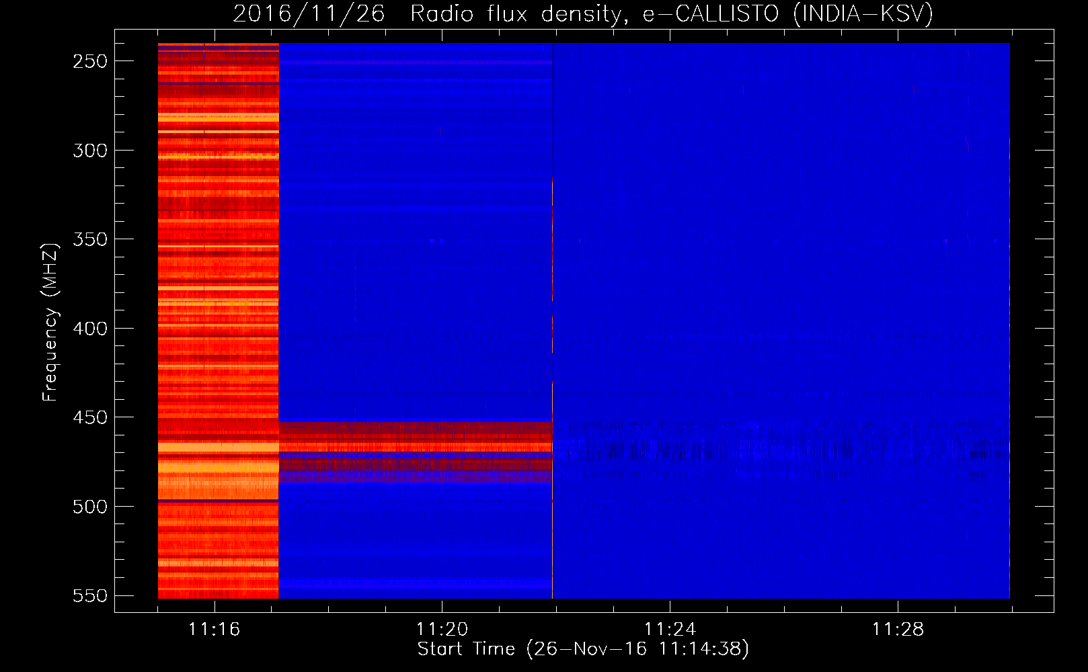
Task: Click the 350 frequency tick label
Action: point(90,239)
